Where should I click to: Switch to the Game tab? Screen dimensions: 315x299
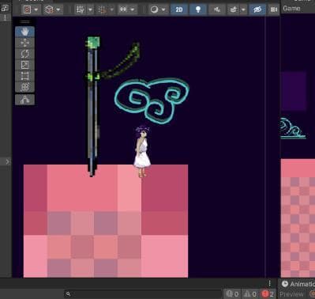pos(291,9)
